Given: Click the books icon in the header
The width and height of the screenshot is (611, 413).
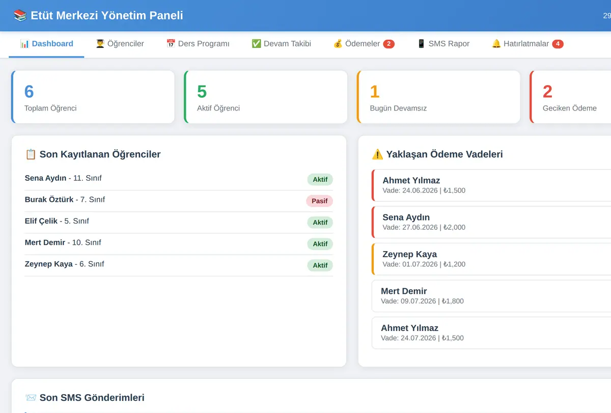Looking at the screenshot, I should click(20, 15).
